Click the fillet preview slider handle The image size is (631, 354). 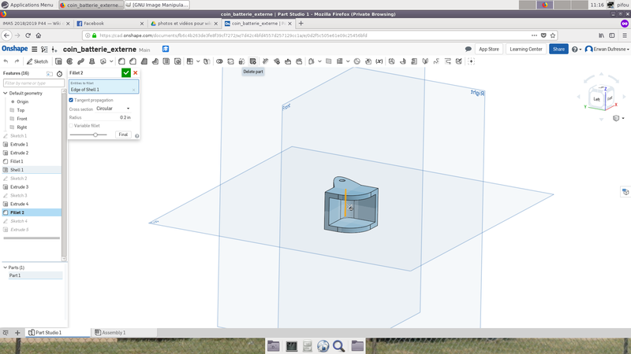pos(95,135)
